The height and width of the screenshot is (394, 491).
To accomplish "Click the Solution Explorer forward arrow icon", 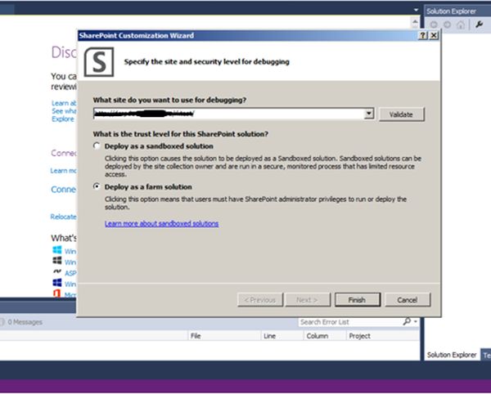I will [447, 25].
